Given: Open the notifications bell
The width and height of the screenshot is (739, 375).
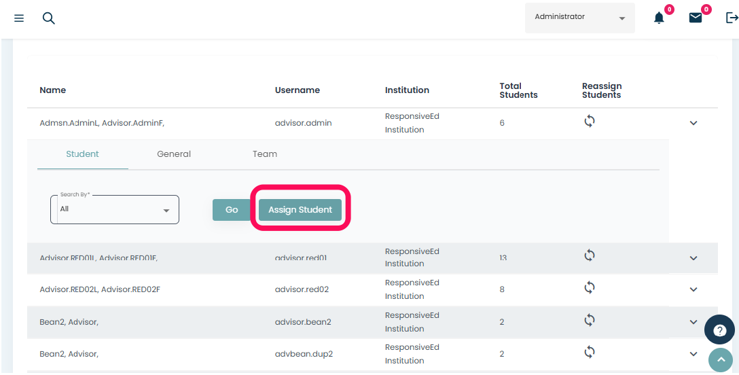Looking at the screenshot, I should pyautogui.click(x=658, y=18).
